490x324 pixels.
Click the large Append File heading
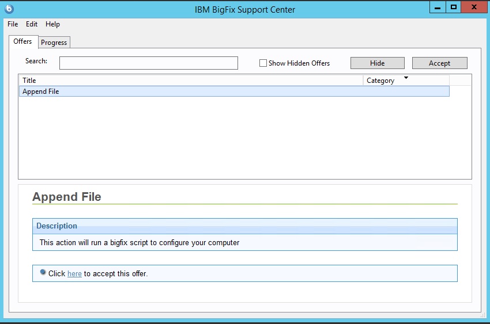point(66,197)
